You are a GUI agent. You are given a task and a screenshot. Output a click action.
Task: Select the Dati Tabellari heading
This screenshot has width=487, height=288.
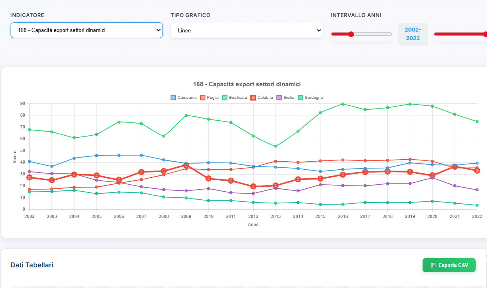[32, 265]
